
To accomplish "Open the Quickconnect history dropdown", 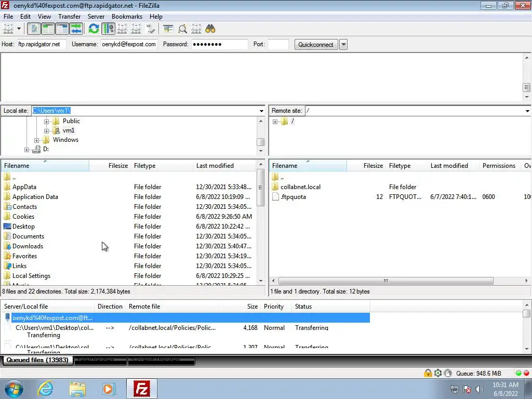I will [343, 45].
